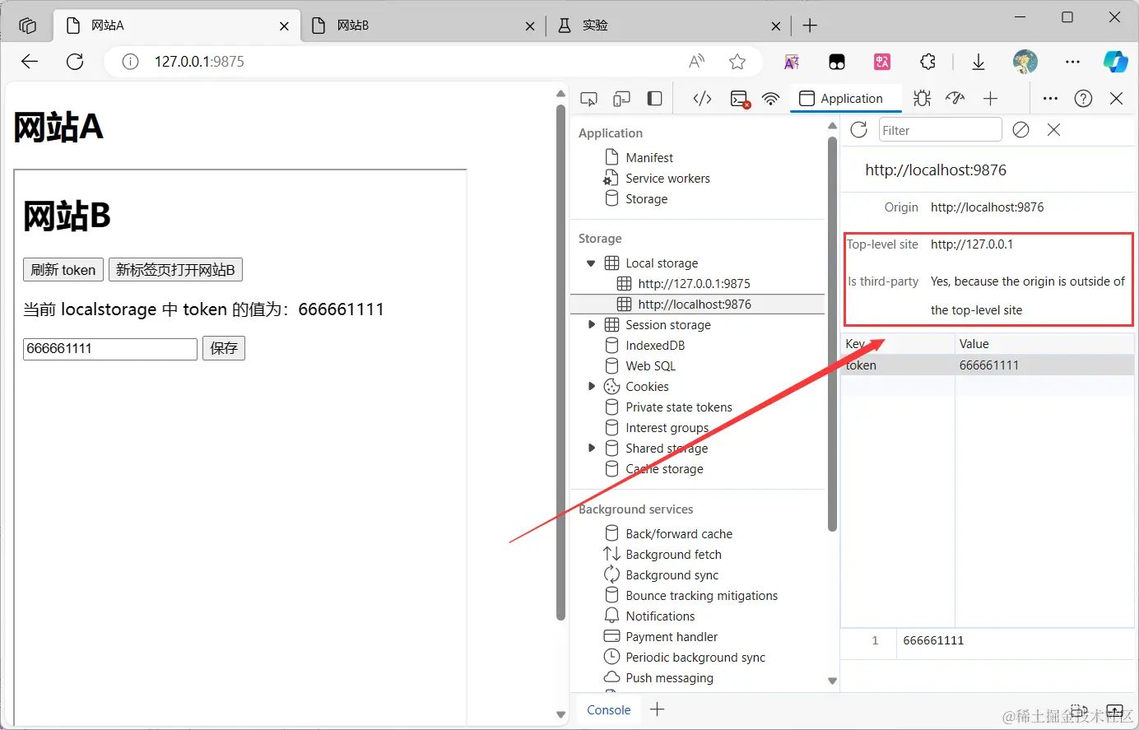Click the address bar URL 127.0.0.1:9875

199,62
